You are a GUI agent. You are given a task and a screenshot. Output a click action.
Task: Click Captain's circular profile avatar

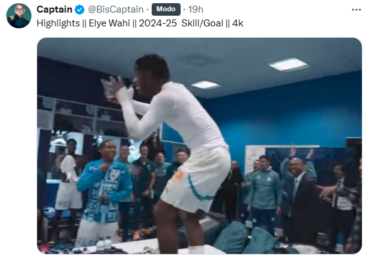[x=19, y=16]
